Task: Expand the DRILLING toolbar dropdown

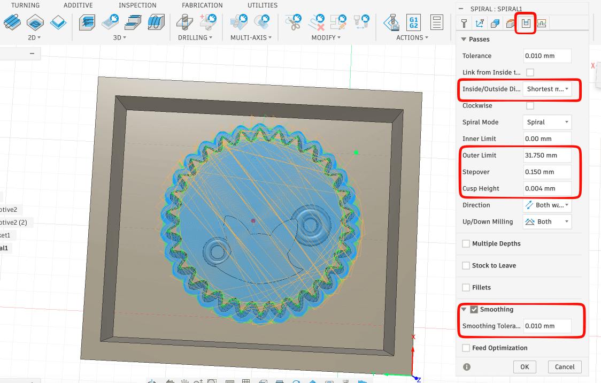Action: (x=195, y=37)
